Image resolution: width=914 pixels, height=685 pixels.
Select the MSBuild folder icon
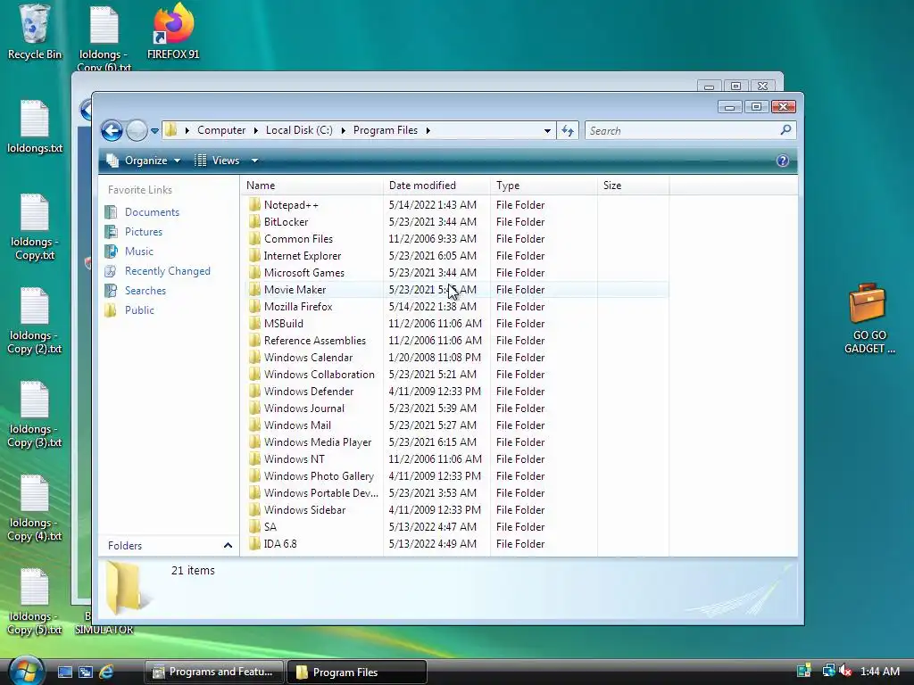(254, 323)
